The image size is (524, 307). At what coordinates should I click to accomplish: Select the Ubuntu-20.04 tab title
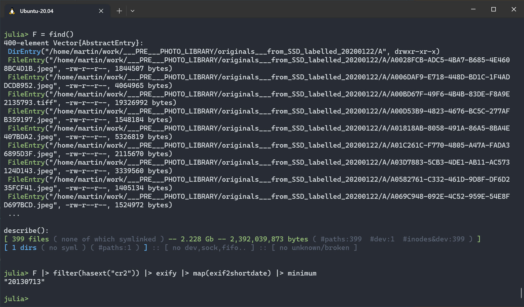click(x=36, y=11)
